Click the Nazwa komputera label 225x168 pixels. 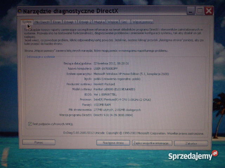80,69
